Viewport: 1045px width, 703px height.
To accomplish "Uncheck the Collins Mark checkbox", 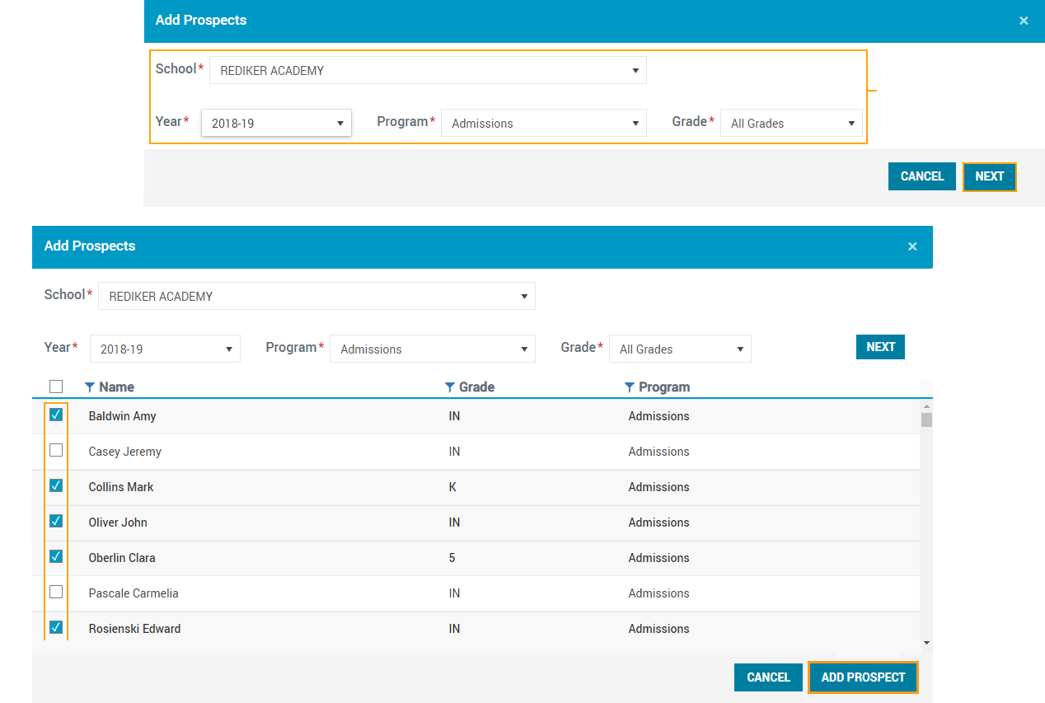I will (x=56, y=485).
